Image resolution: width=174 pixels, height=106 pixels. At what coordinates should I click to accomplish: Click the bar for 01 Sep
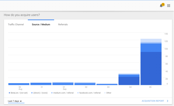point(63,84)
